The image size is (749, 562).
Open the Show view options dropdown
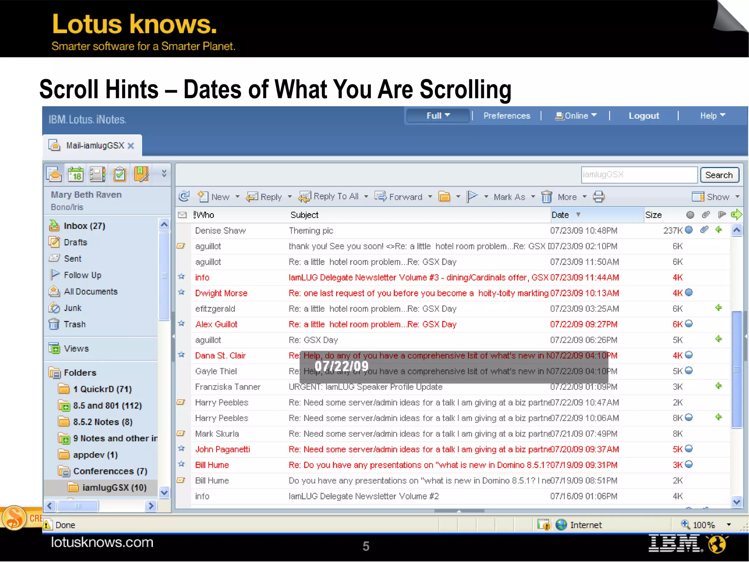716,197
